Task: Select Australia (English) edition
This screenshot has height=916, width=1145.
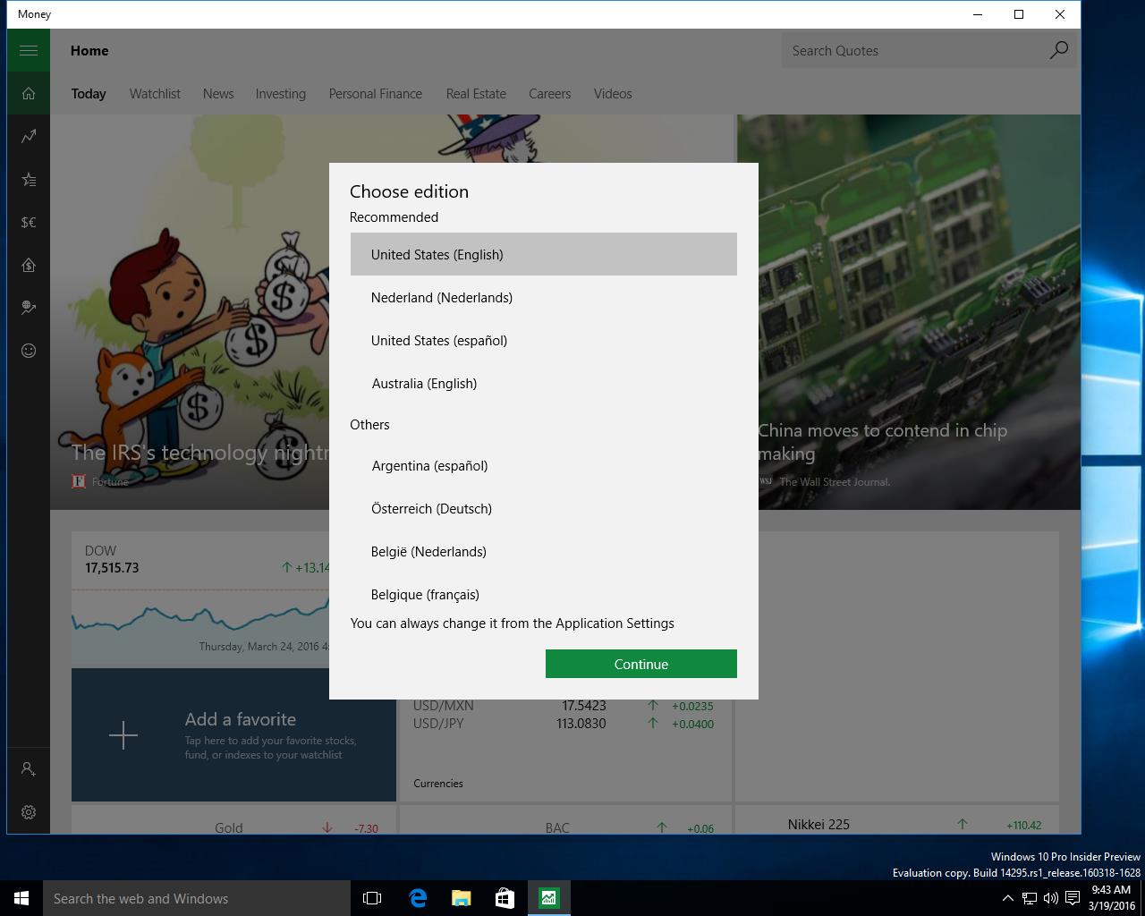Action: tap(544, 383)
